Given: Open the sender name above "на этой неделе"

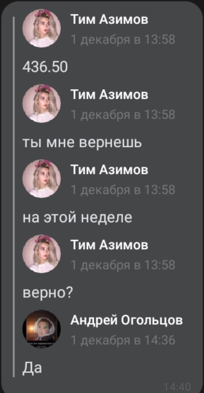Looking at the screenshot, I should pyautogui.click(x=109, y=170).
